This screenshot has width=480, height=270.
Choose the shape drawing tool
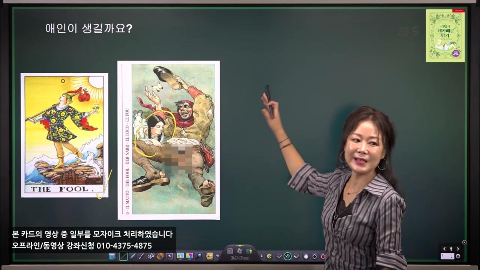click(x=151, y=256)
